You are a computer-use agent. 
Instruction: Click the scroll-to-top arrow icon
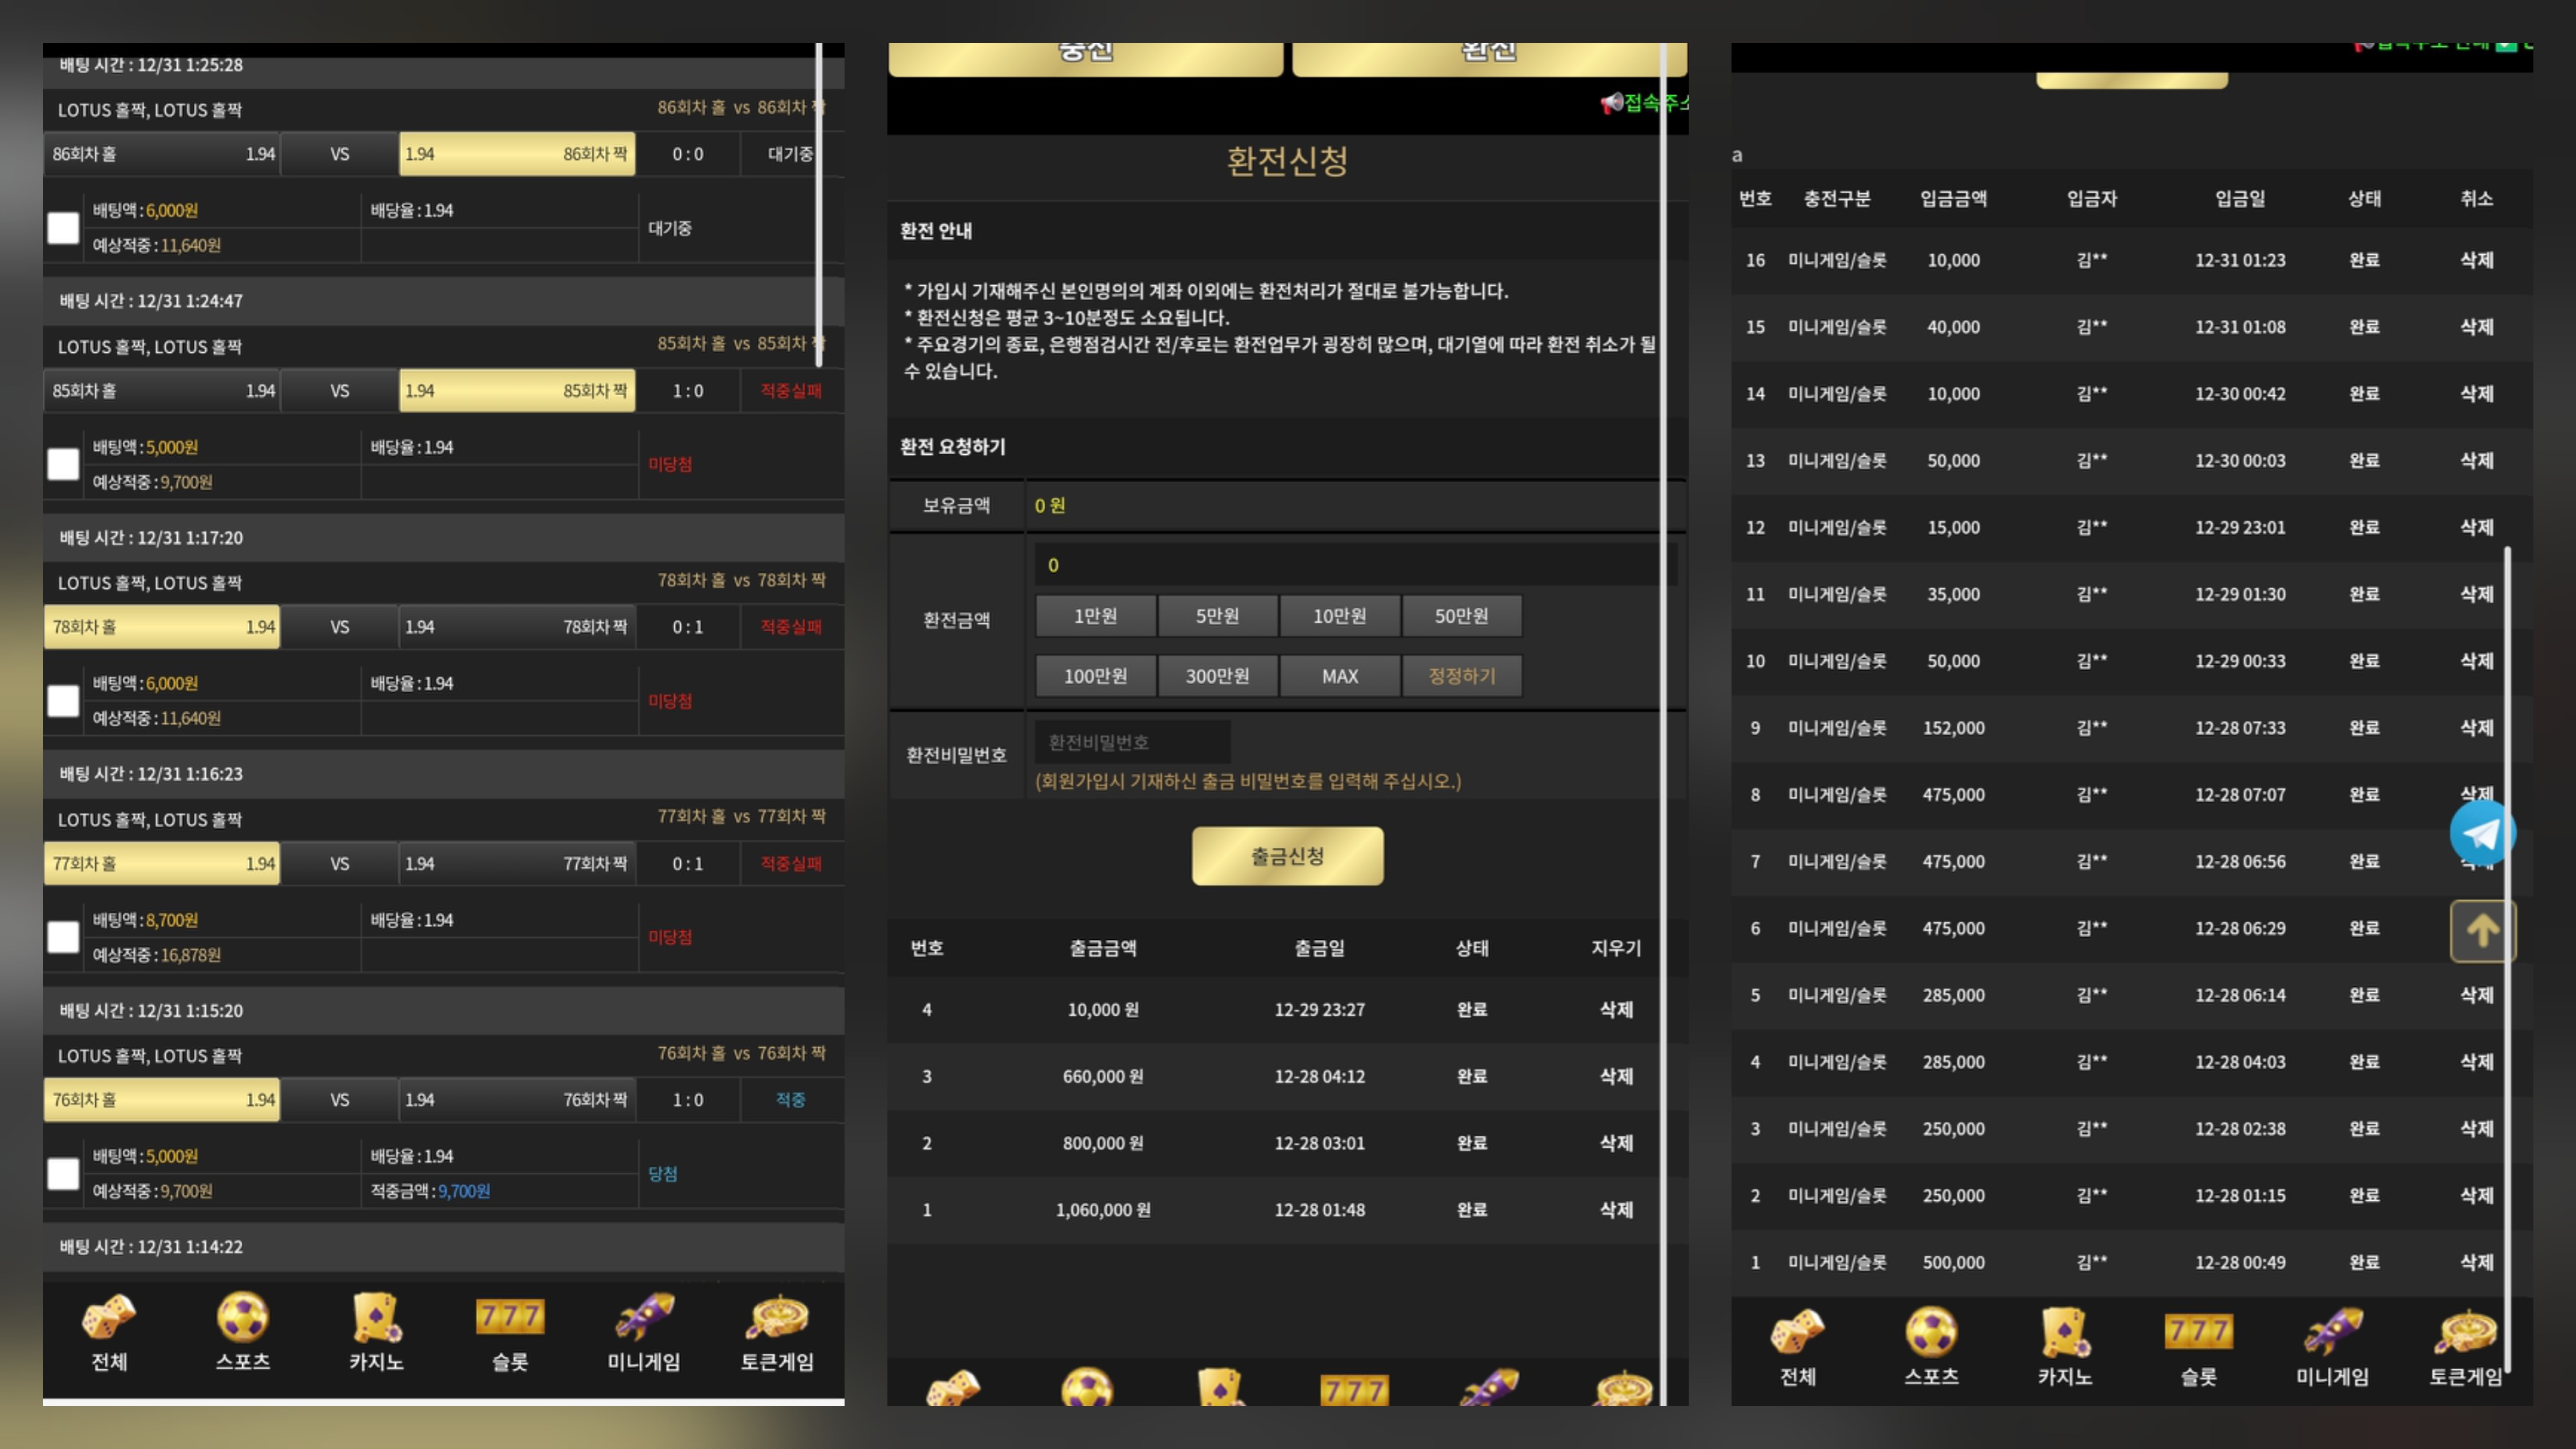click(x=2482, y=931)
